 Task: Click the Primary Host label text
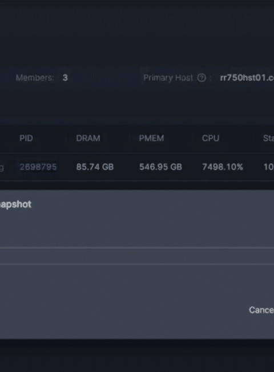coord(168,78)
